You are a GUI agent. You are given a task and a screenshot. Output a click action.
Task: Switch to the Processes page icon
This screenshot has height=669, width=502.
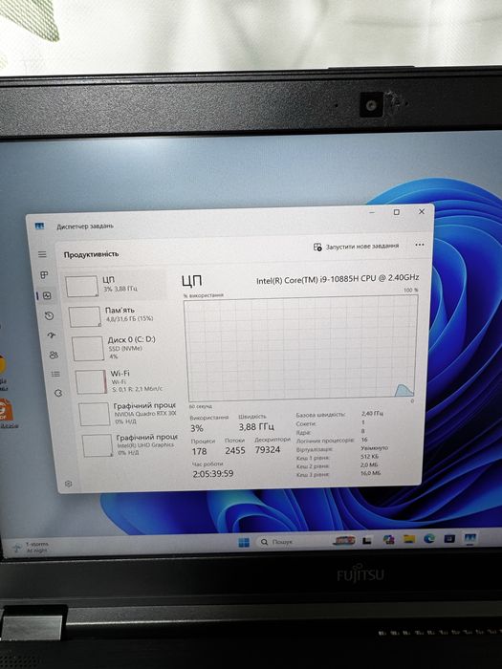point(44,275)
